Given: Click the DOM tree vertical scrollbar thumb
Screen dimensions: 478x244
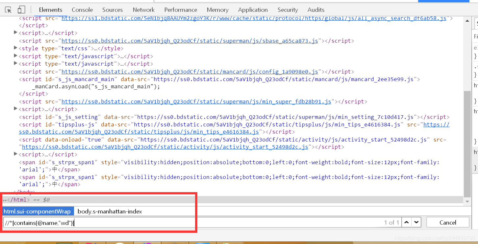Looking at the screenshot, I should pos(467,144).
